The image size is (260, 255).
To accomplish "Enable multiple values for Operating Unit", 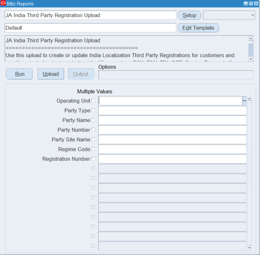I will 93,101.
